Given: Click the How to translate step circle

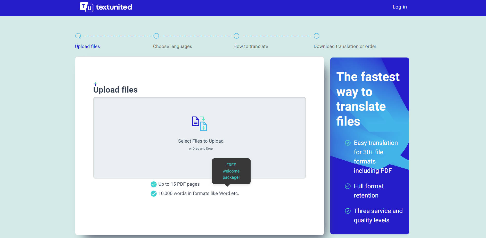Looking at the screenshot, I should 236,36.
